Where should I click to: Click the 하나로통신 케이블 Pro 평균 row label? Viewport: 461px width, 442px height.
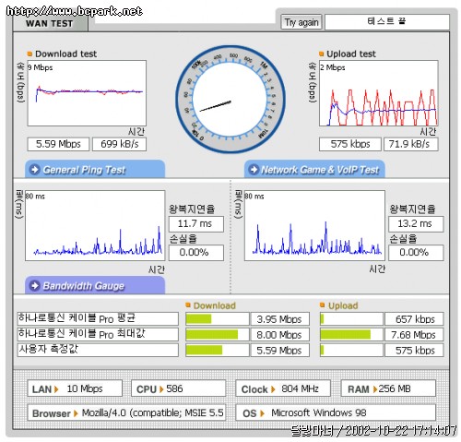(x=98, y=318)
